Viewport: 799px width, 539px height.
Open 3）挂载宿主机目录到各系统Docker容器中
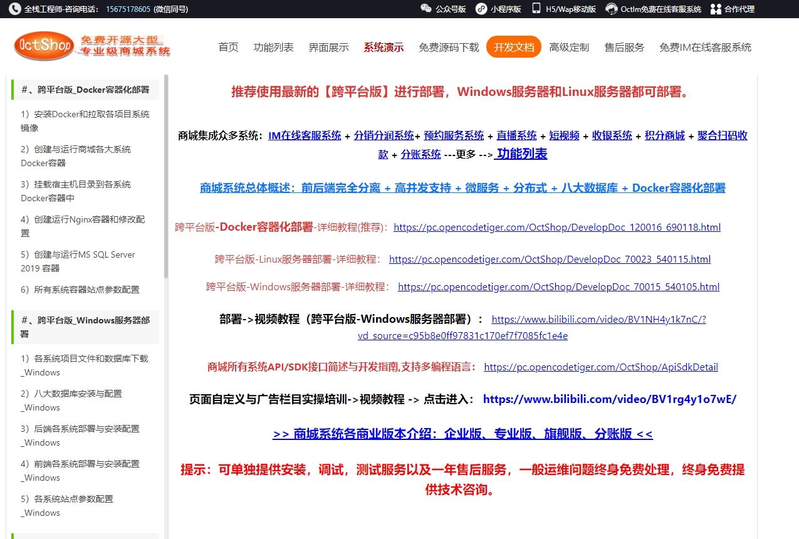pos(76,191)
